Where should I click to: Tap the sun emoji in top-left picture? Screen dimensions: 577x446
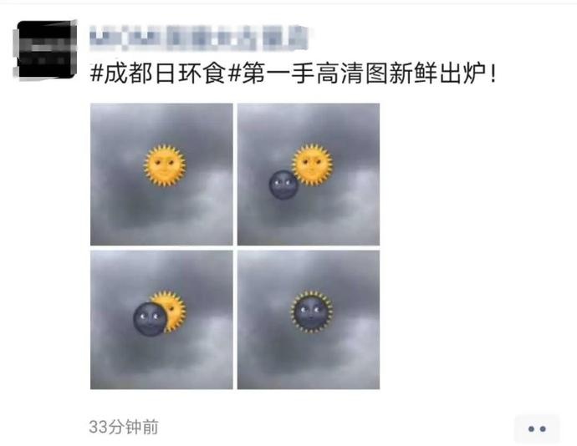[x=165, y=165]
